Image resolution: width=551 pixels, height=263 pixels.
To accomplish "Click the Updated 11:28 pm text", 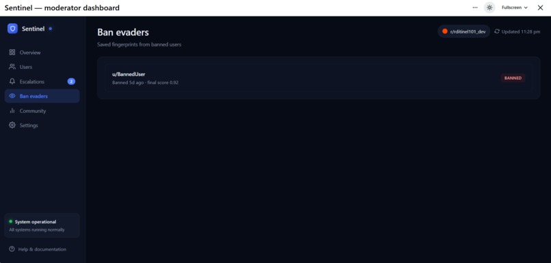I will coord(521,31).
